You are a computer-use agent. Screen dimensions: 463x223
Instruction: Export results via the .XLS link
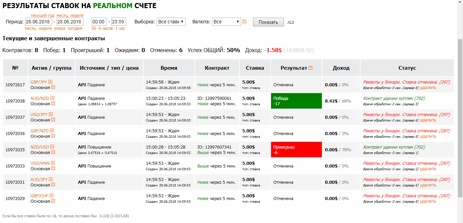point(290,22)
